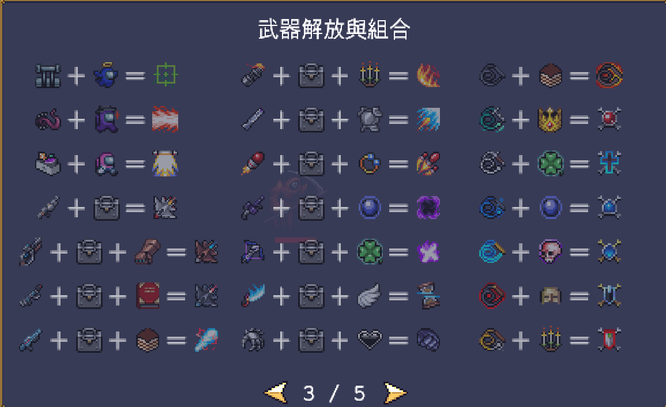Click the black heart icon
The image size is (666, 407).
pyautogui.click(x=370, y=340)
